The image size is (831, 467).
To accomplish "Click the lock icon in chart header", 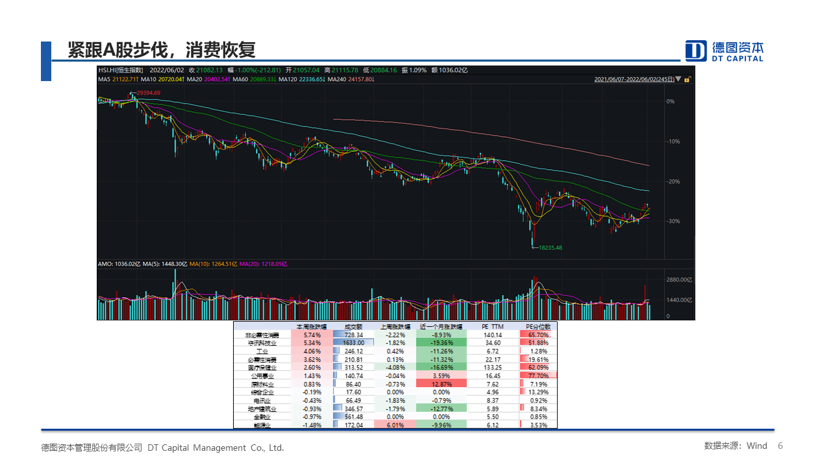I will pyautogui.click(x=688, y=79).
